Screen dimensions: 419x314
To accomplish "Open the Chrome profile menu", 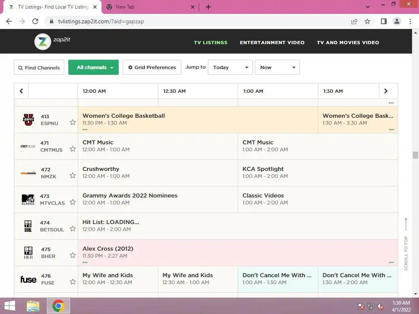I will [397, 21].
